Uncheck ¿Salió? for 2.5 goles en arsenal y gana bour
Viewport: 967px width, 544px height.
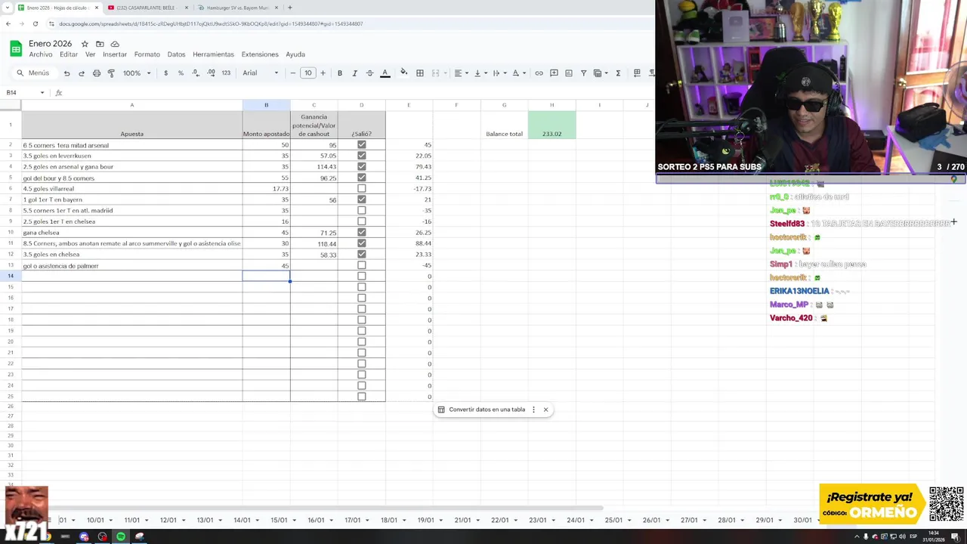tap(361, 166)
